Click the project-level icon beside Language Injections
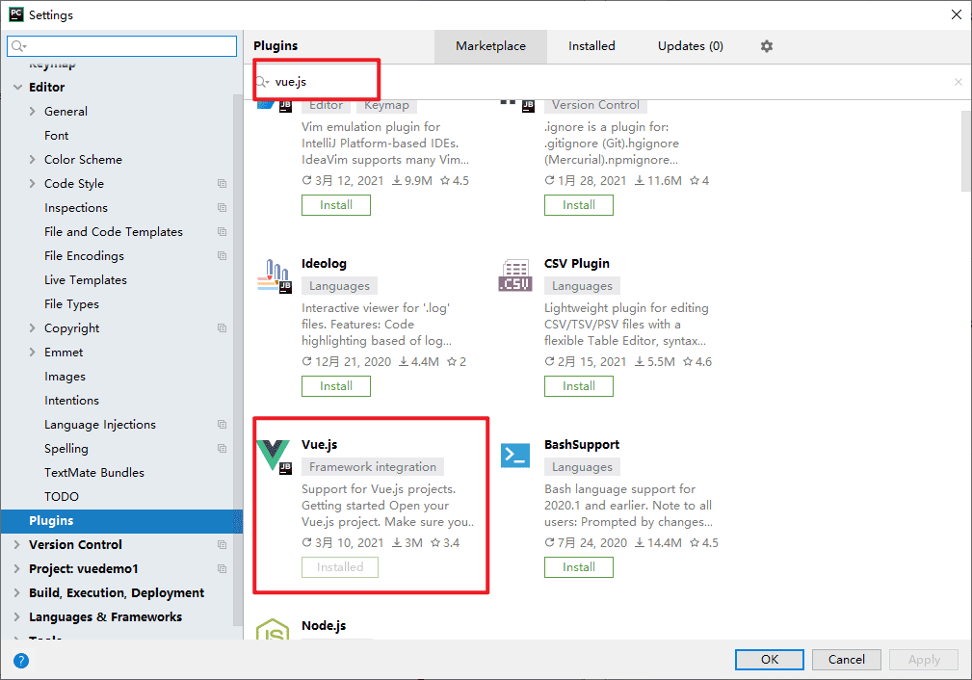The height and width of the screenshot is (680, 972). click(222, 425)
